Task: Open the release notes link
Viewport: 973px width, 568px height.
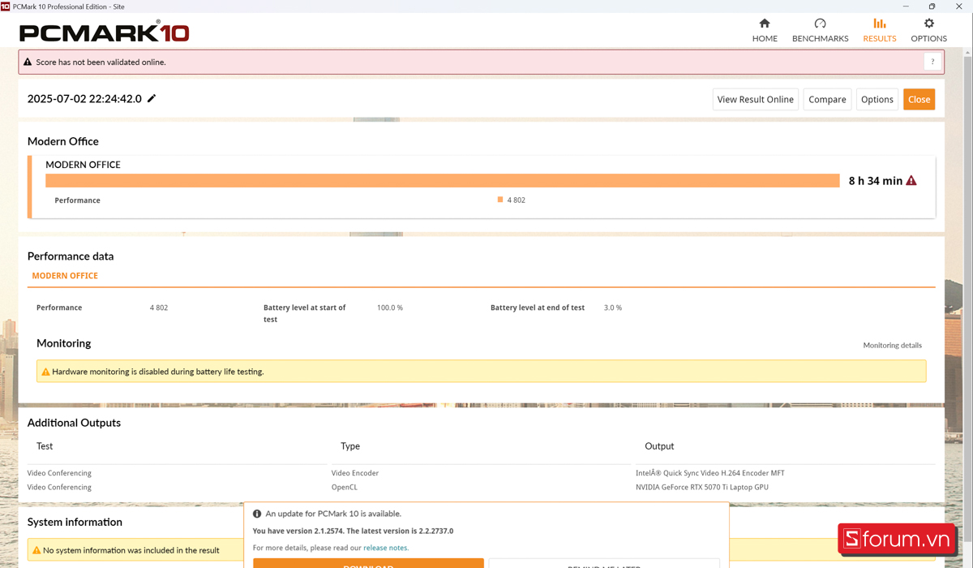Action: pyautogui.click(x=385, y=548)
